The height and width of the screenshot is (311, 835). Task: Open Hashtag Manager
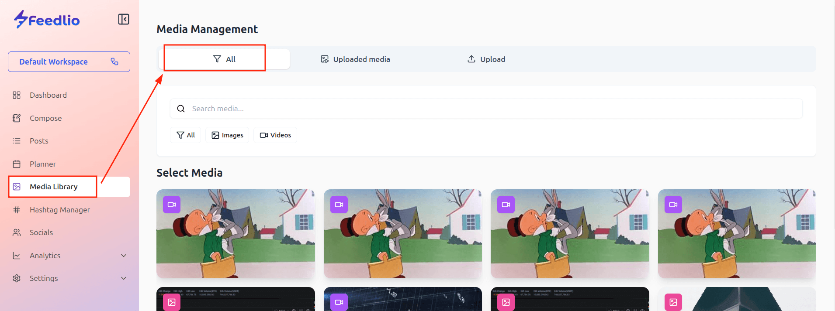coord(59,210)
